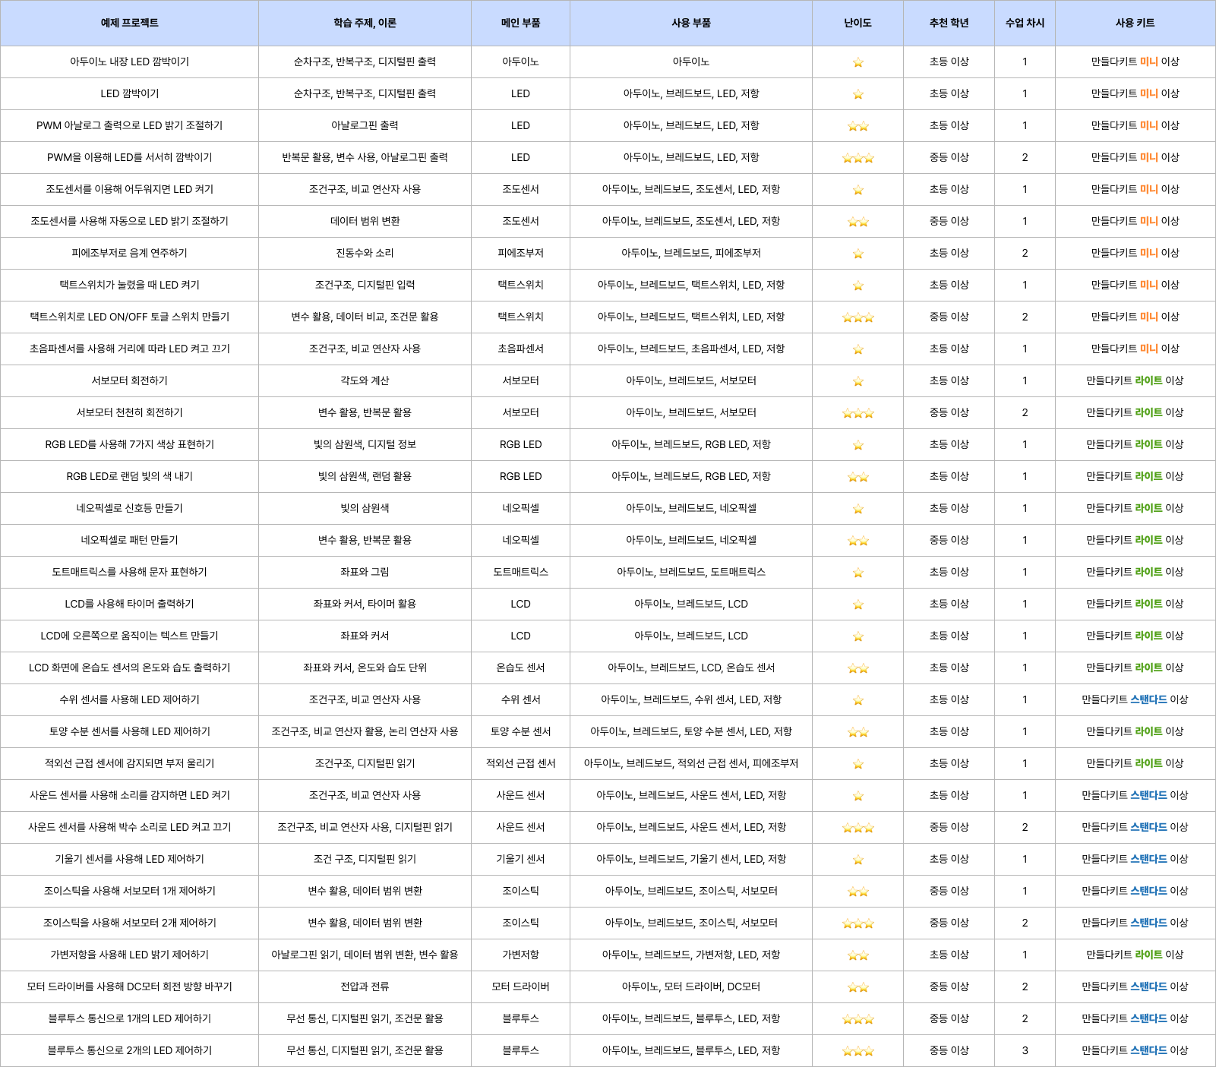Click the star in '적외선 근접 센서에 감지되면' row
1216x1067 pixels.
[858, 764]
